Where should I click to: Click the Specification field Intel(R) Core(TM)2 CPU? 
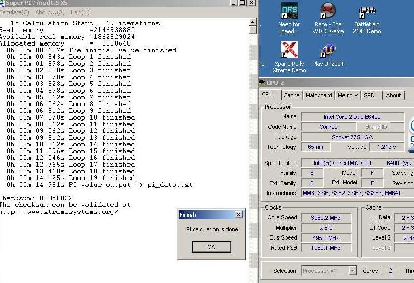pyautogui.click(x=358, y=163)
